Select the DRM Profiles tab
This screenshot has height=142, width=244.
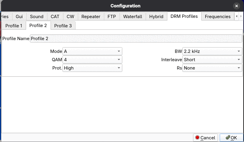184,16
